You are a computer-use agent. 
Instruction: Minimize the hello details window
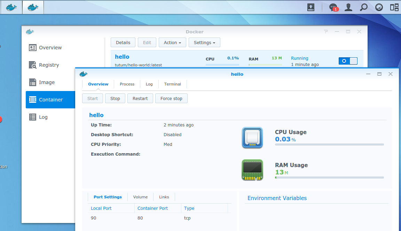click(368, 74)
